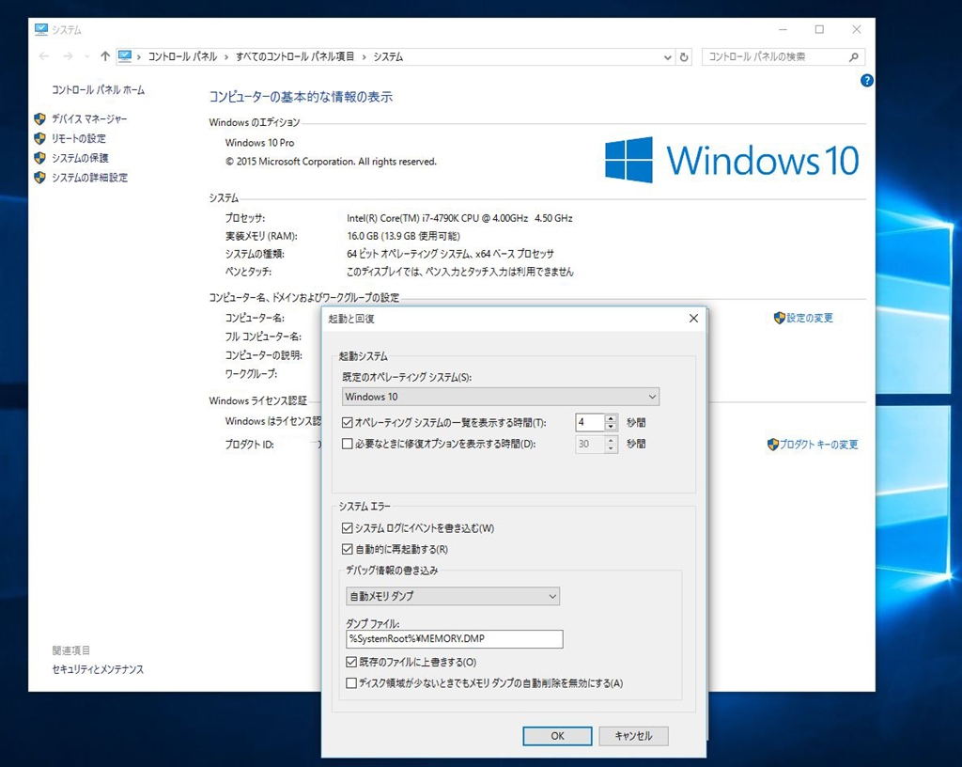Image resolution: width=962 pixels, height=767 pixels.
Task: Click the shield icon beside システムの詳細設定
Action: tap(39, 178)
